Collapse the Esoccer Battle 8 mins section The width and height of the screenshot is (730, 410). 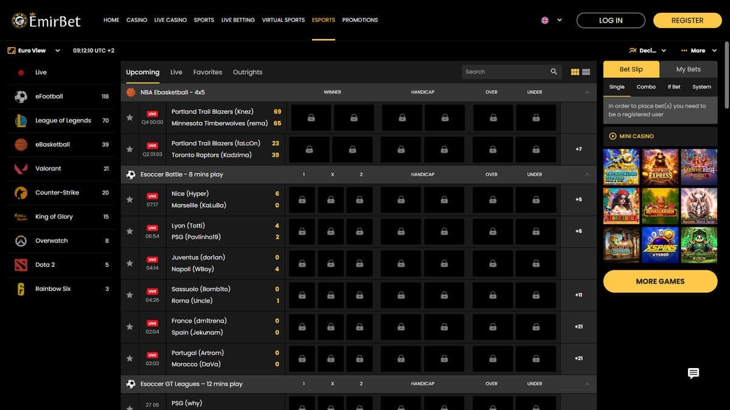click(x=587, y=174)
